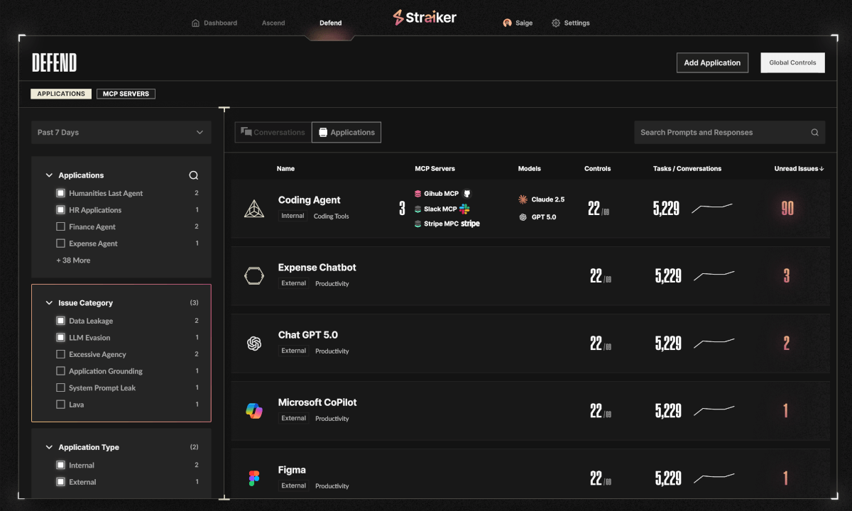Viewport: 852px width, 511px height.
Task: Click the Coding Agent conversations sparkline
Action: [x=712, y=207]
